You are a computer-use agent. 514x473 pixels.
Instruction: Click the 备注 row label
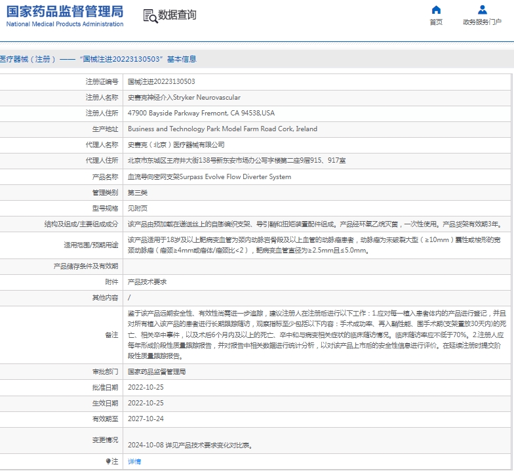(111, 335)
